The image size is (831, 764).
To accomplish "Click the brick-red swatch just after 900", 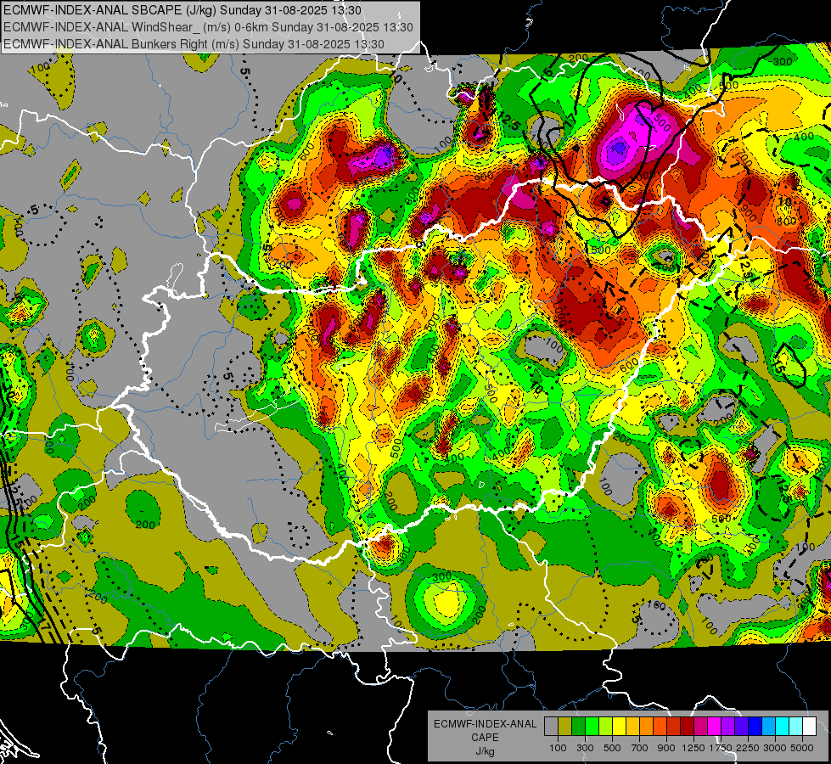I will click(x=674, y=727).
